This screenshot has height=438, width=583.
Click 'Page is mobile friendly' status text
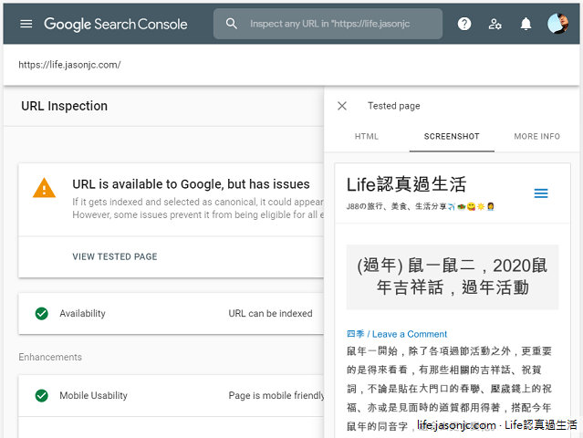[x=276, y=395]
